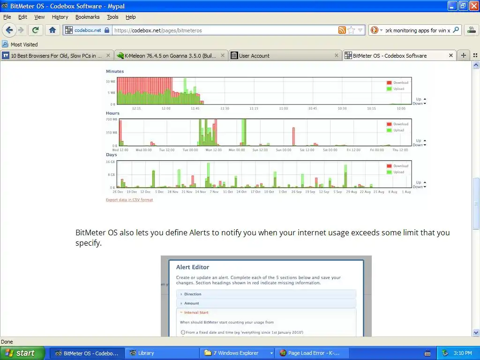The width and height of the screenshot is (480, 360).
Task: Click red Download swatch in Days legend
Action: point(389,166)
